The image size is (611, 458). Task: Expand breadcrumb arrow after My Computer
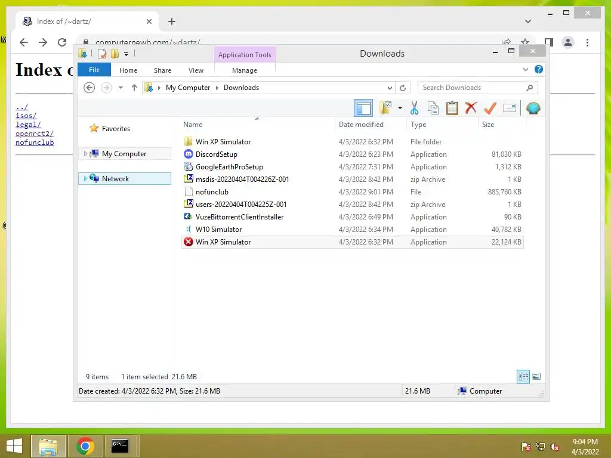217,88
